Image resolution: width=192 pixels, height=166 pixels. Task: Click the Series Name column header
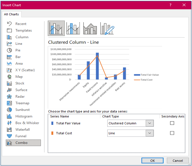tap(60, 116)
